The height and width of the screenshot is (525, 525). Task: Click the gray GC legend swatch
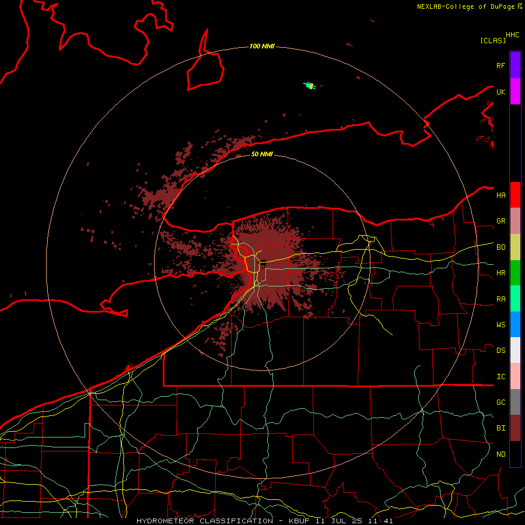(515, 402)
